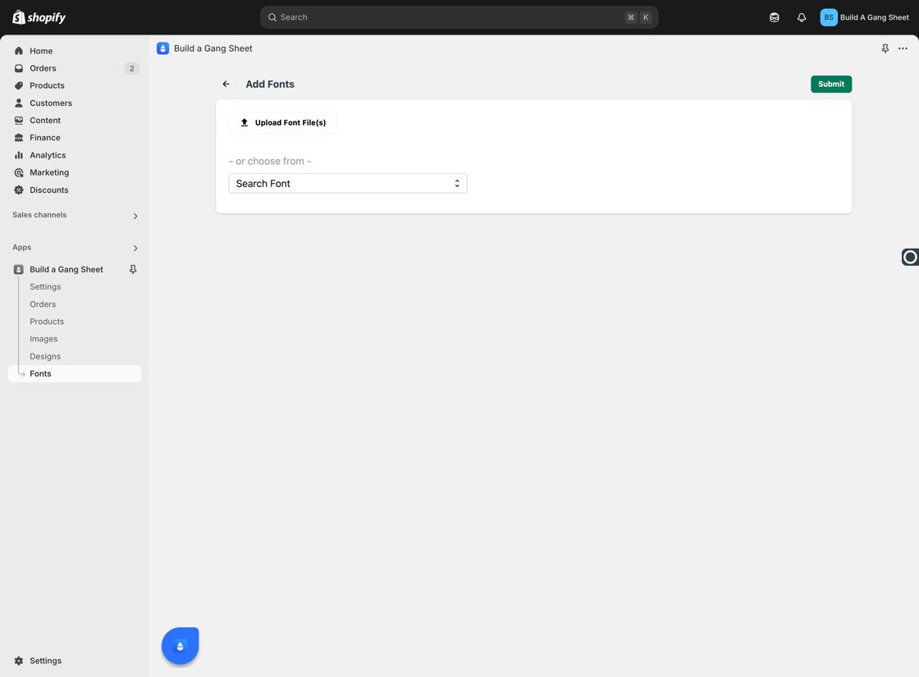Open the Finance section

(75, 138)
